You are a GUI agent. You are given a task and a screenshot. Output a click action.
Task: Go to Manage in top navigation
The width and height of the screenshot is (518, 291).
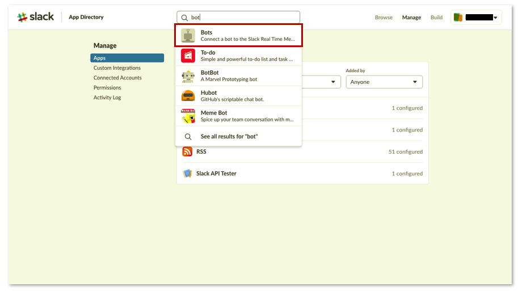(x=411, y=18)
